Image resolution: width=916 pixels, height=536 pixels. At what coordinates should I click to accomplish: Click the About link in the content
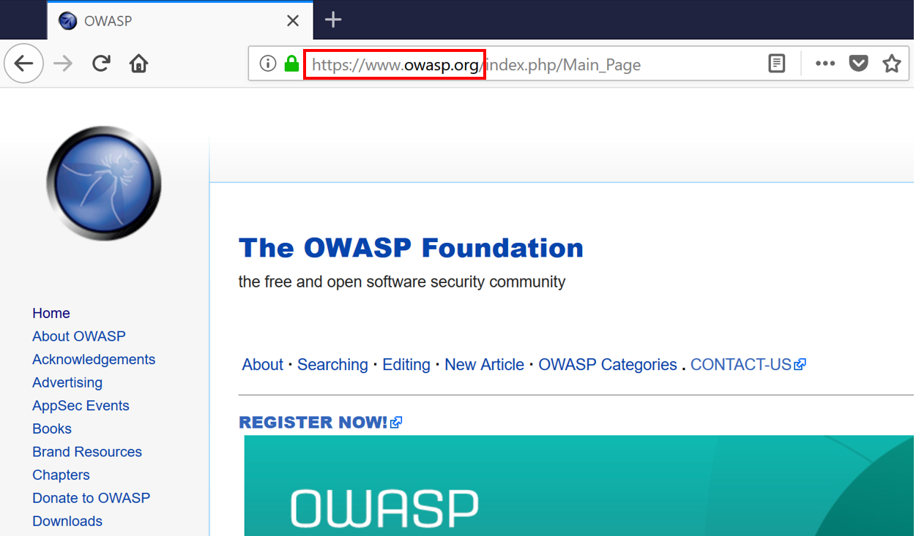coord(263,365)
